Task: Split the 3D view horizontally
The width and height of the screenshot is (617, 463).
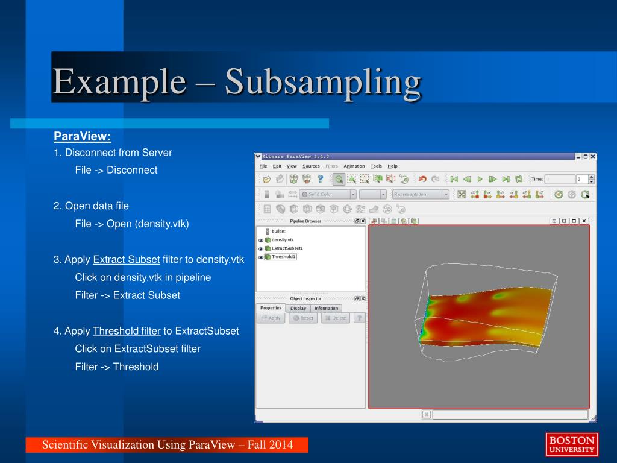Action: pyautogui.click(x=554, y=221)
